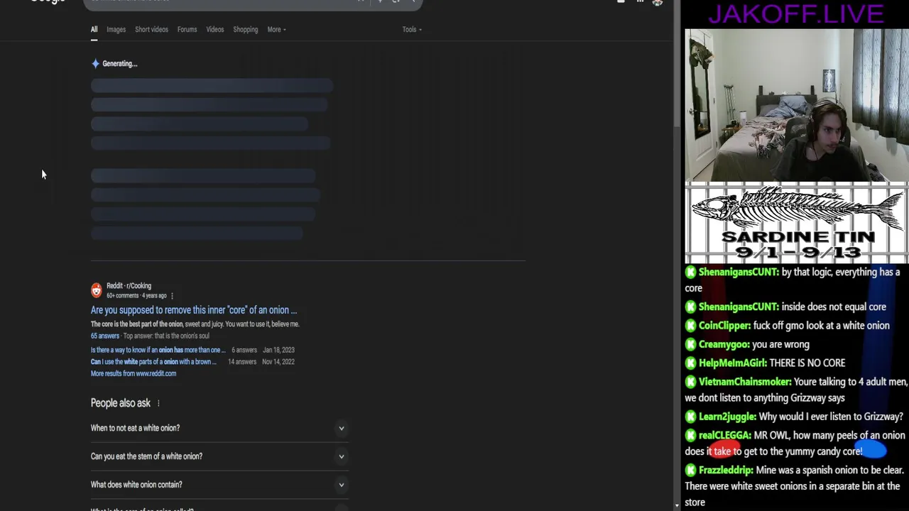
Task: Click the Reddit site icon
Action: click(96, 290)
